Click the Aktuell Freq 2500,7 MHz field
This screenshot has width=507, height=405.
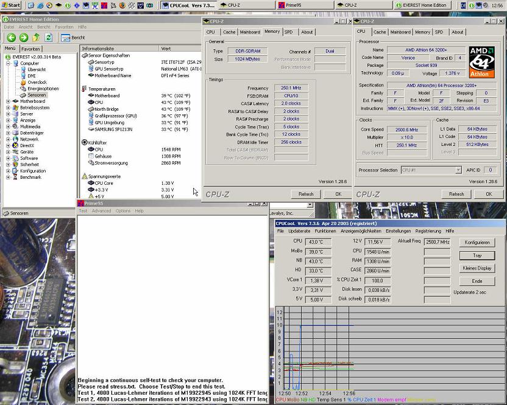point(438,241)
